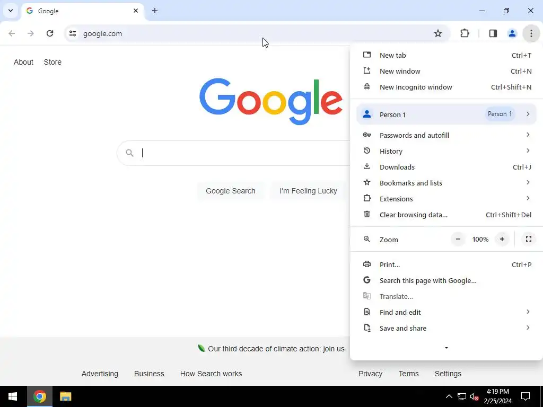Open the profile avatar icon in toolbar
Image resolution: width=543 pixels, height=407 pixels.
(512, 33)
